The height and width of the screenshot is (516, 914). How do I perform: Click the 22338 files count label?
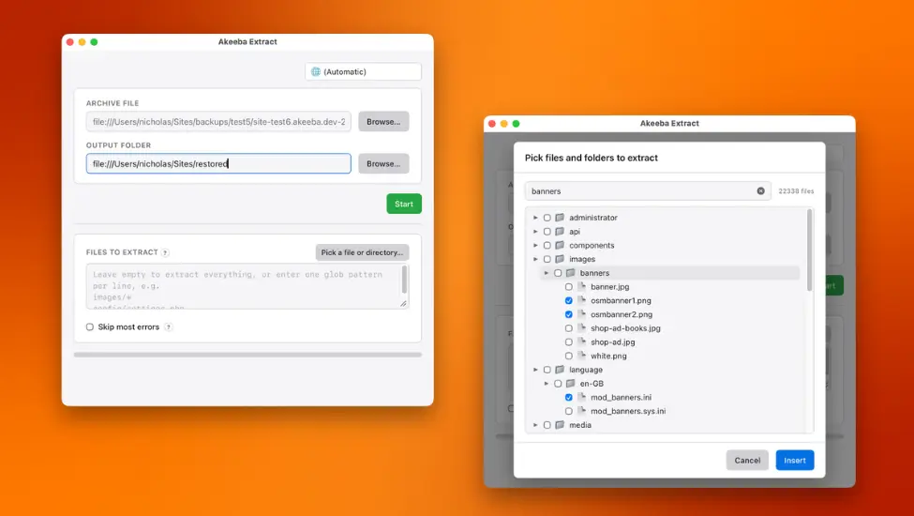pos(796,191)
